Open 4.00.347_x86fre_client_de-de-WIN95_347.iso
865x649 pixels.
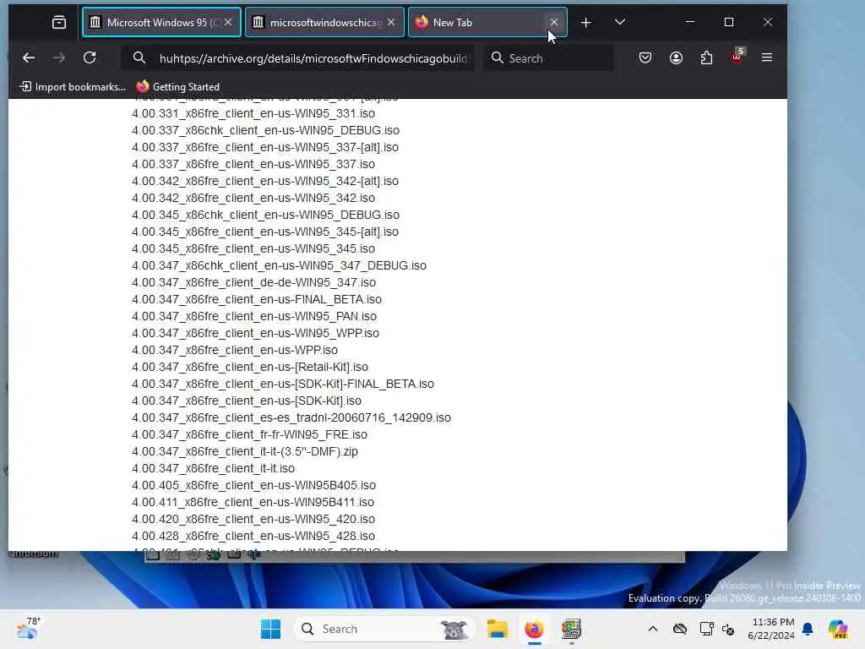[x=253, y=282]
